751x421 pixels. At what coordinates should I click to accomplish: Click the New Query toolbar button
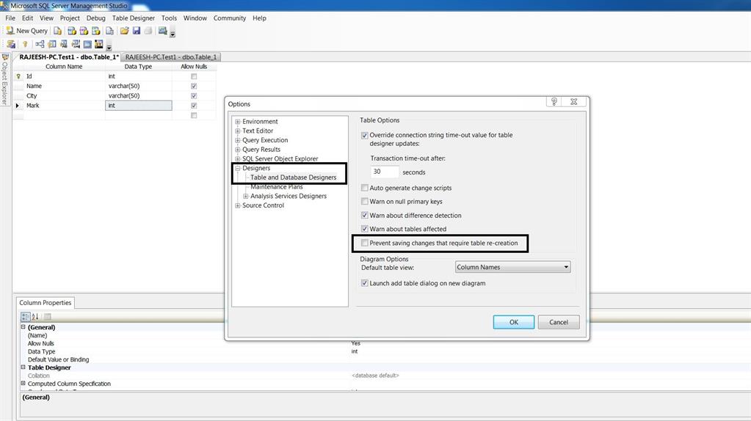coord(27,31)
